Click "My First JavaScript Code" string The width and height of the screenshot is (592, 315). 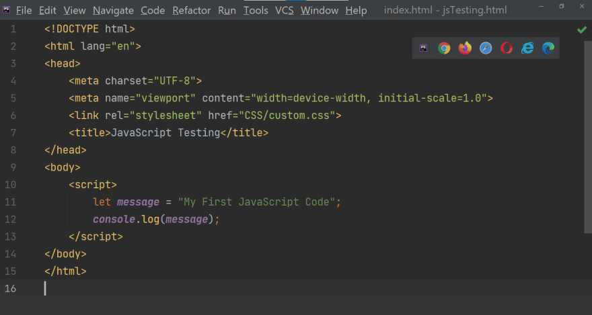[256, 202]
